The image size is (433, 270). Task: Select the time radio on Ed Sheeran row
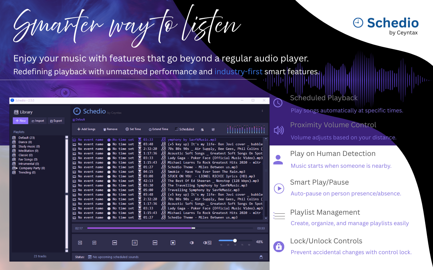109,181
